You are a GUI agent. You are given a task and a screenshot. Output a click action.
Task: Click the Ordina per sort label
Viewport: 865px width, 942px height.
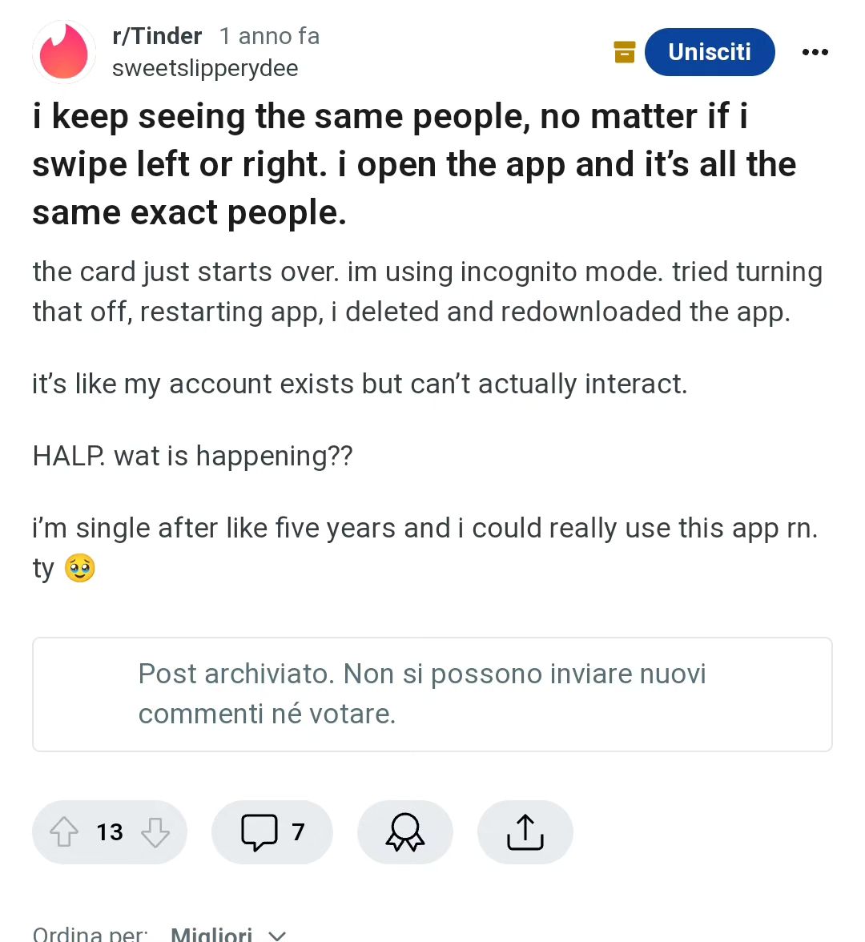coord(90,934)
